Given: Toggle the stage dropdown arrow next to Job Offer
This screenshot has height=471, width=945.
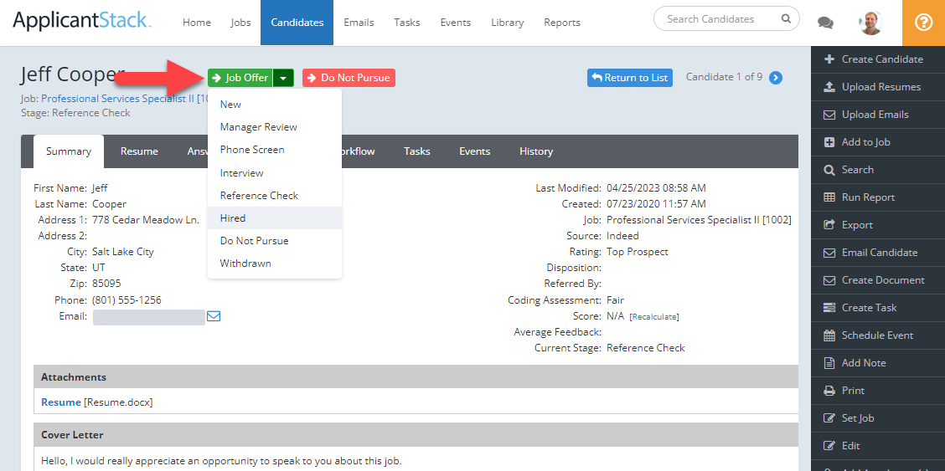Looking at the screenshot, I should point(283,78).
